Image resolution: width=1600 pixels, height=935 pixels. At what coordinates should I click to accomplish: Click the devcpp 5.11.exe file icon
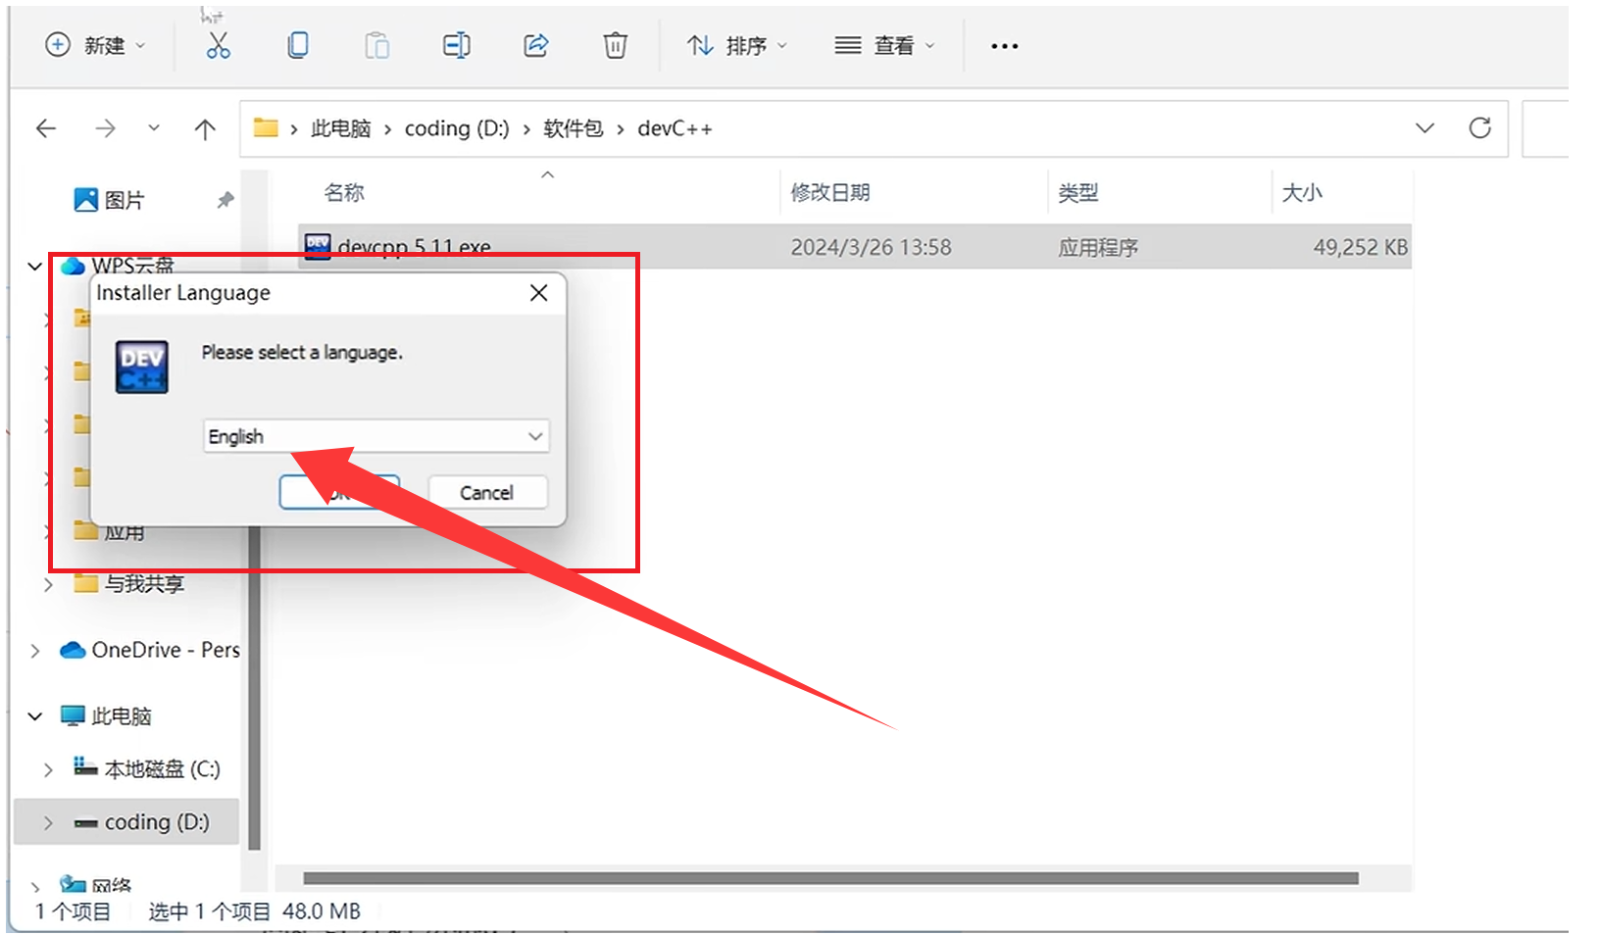click(x=318, y=247)
